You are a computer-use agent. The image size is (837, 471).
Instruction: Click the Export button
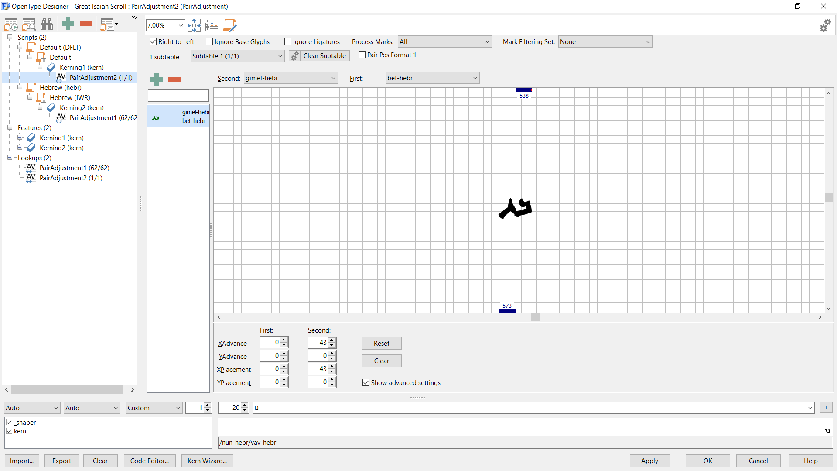(61, 461)
